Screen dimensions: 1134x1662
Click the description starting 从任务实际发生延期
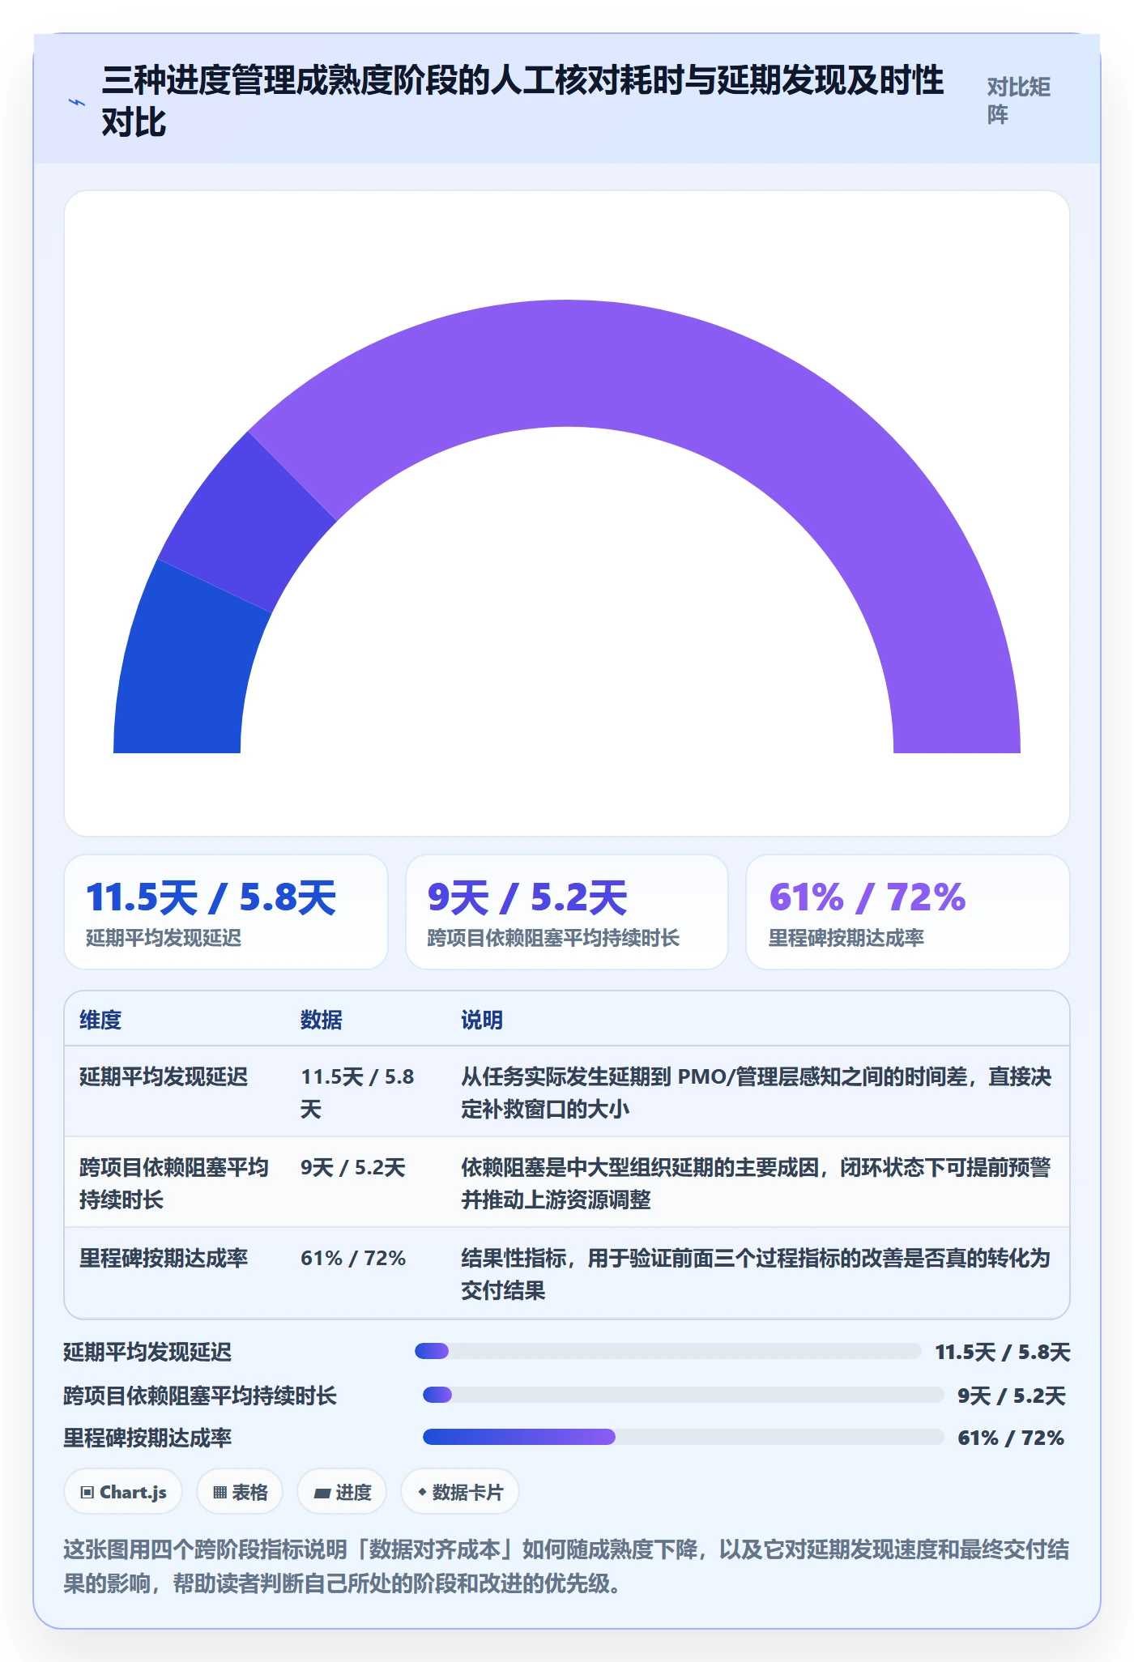pyautogui.click(x=757, y=1093)
